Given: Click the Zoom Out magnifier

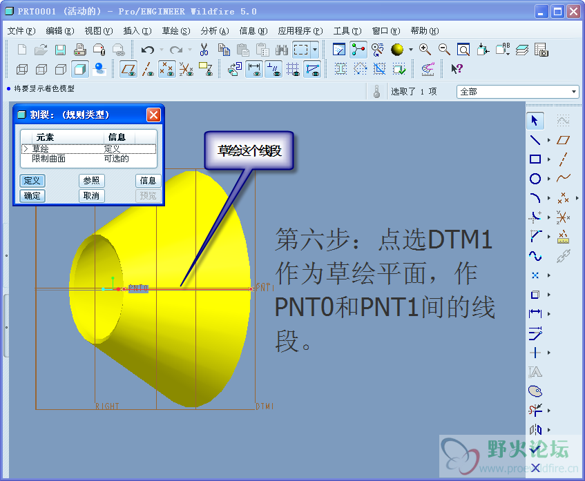Looking at the screenshot, I should pyautogui.click(x=444, y=50).
